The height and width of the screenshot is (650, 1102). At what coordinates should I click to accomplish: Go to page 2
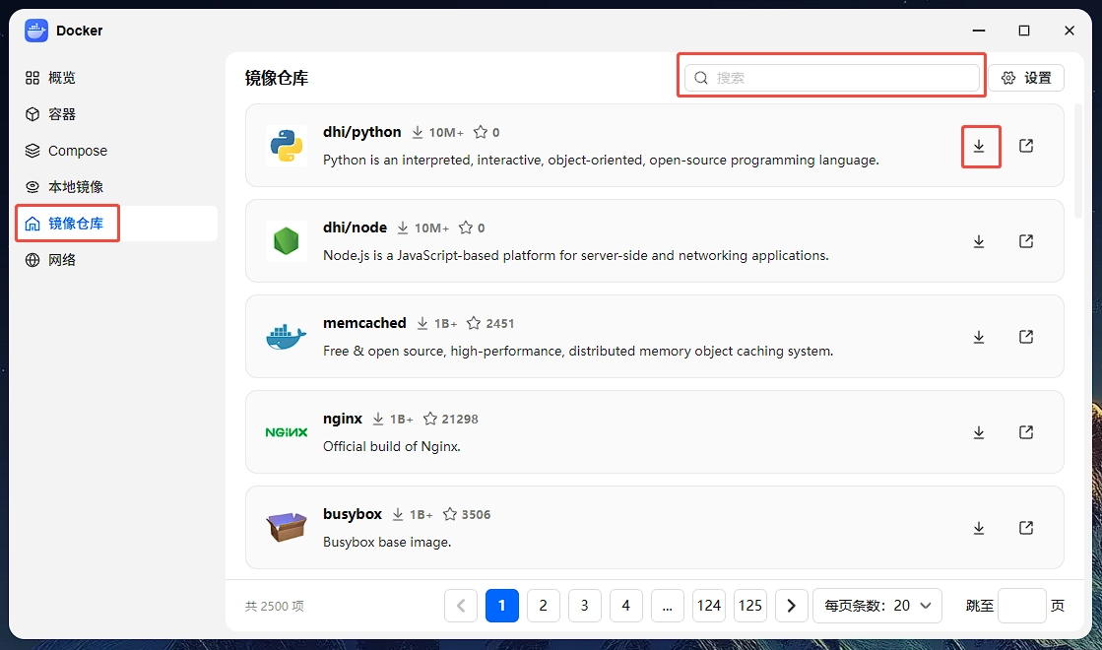click(x=544, y=606)
